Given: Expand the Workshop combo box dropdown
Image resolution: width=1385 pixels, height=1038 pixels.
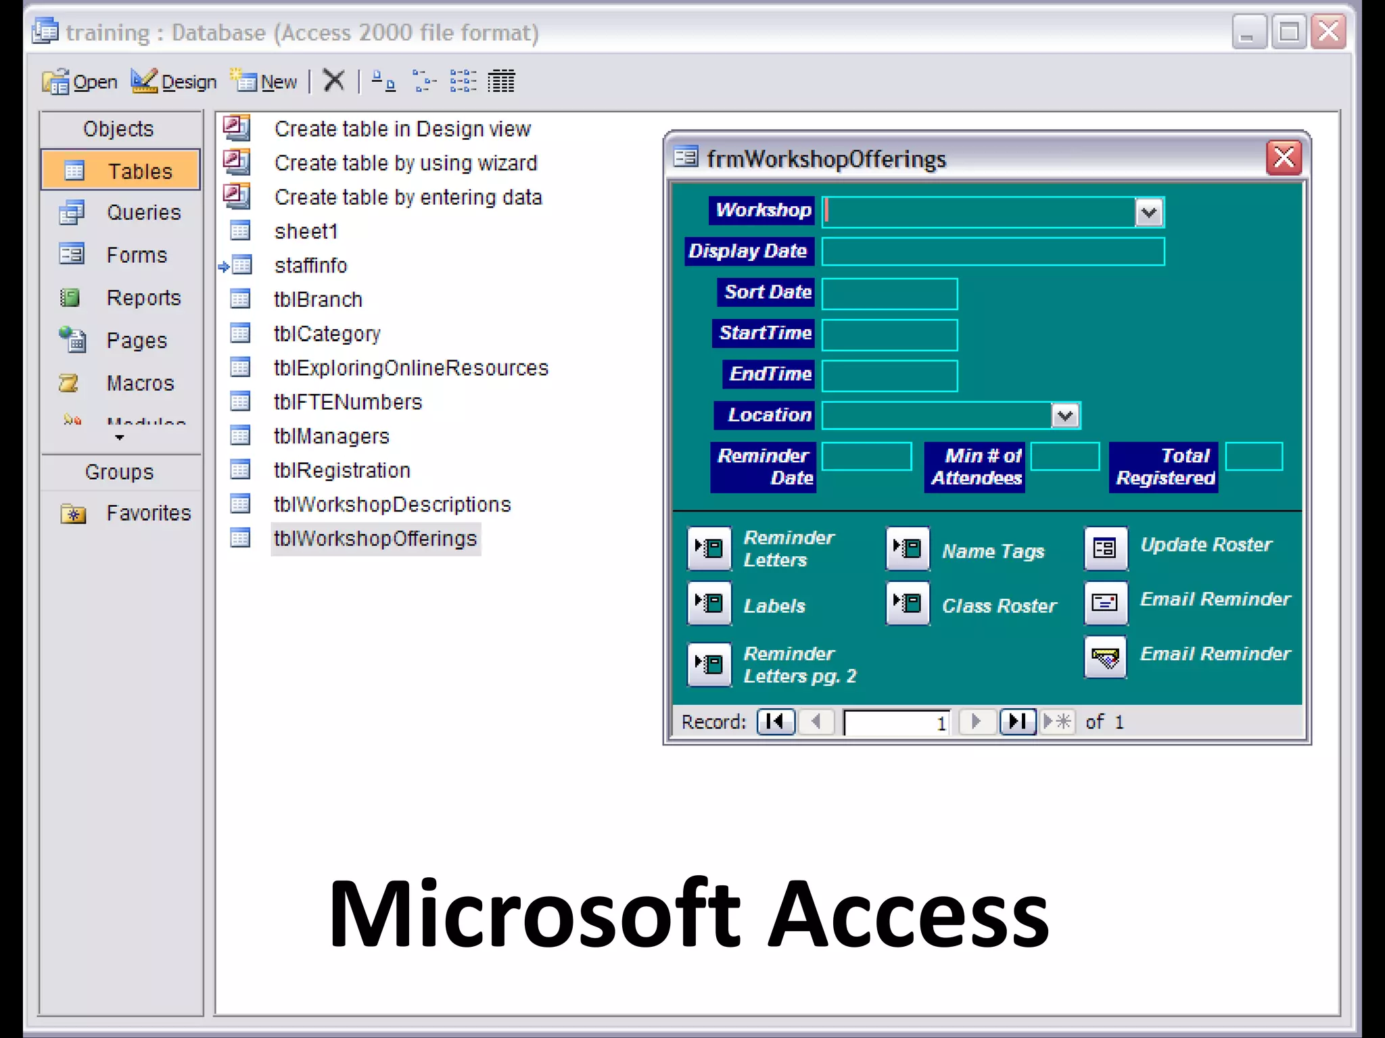Looking at the screenshot, I should pyautogui.click(x=1148, y=213).
